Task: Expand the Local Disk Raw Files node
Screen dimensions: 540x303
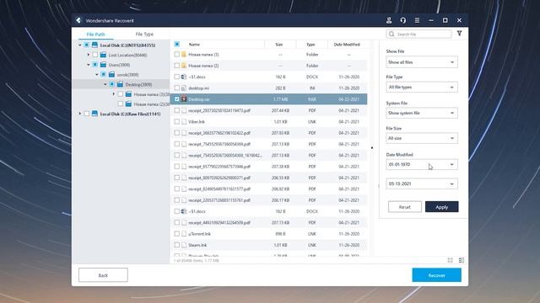Action: (x=80, y=114)
